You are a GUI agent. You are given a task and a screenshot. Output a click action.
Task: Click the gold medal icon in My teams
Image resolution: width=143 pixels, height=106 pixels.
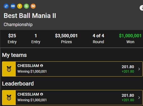click(9, 69)
